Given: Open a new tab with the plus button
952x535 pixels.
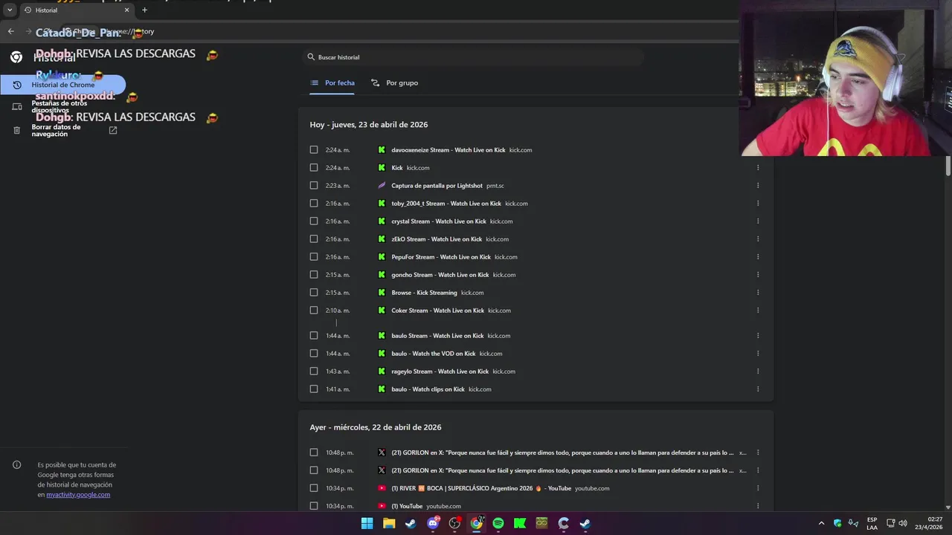Looking at the screenshot, I should 144,10.
